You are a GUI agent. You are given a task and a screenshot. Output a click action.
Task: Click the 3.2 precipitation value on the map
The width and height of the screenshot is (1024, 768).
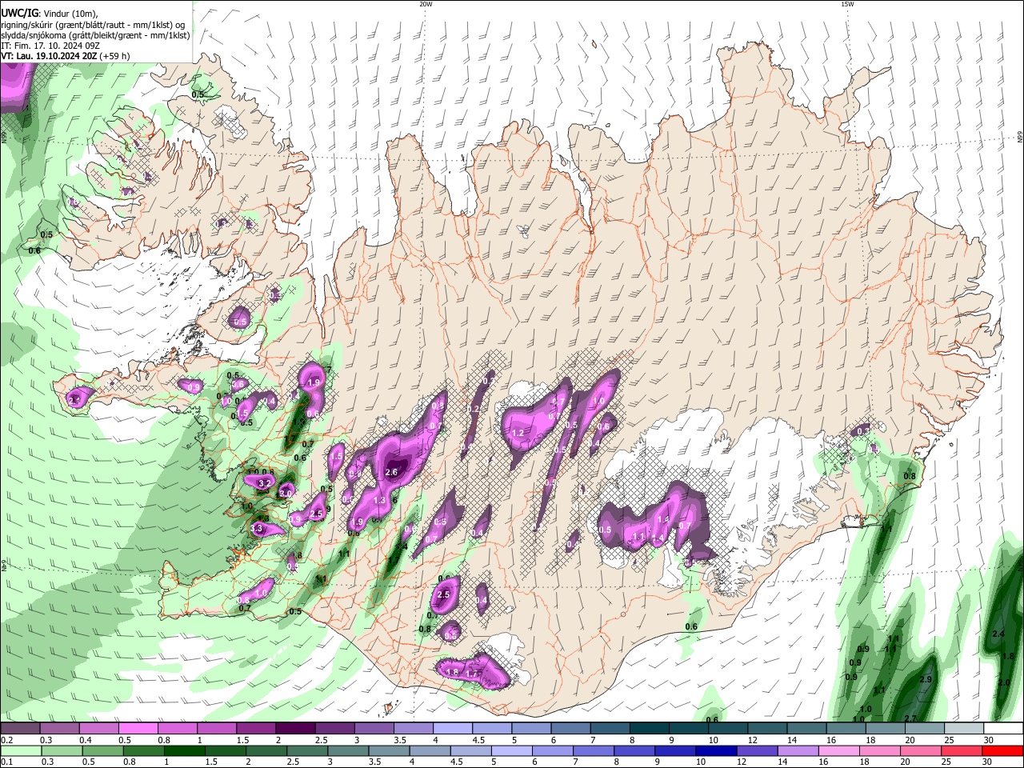[x=265, y=483]
